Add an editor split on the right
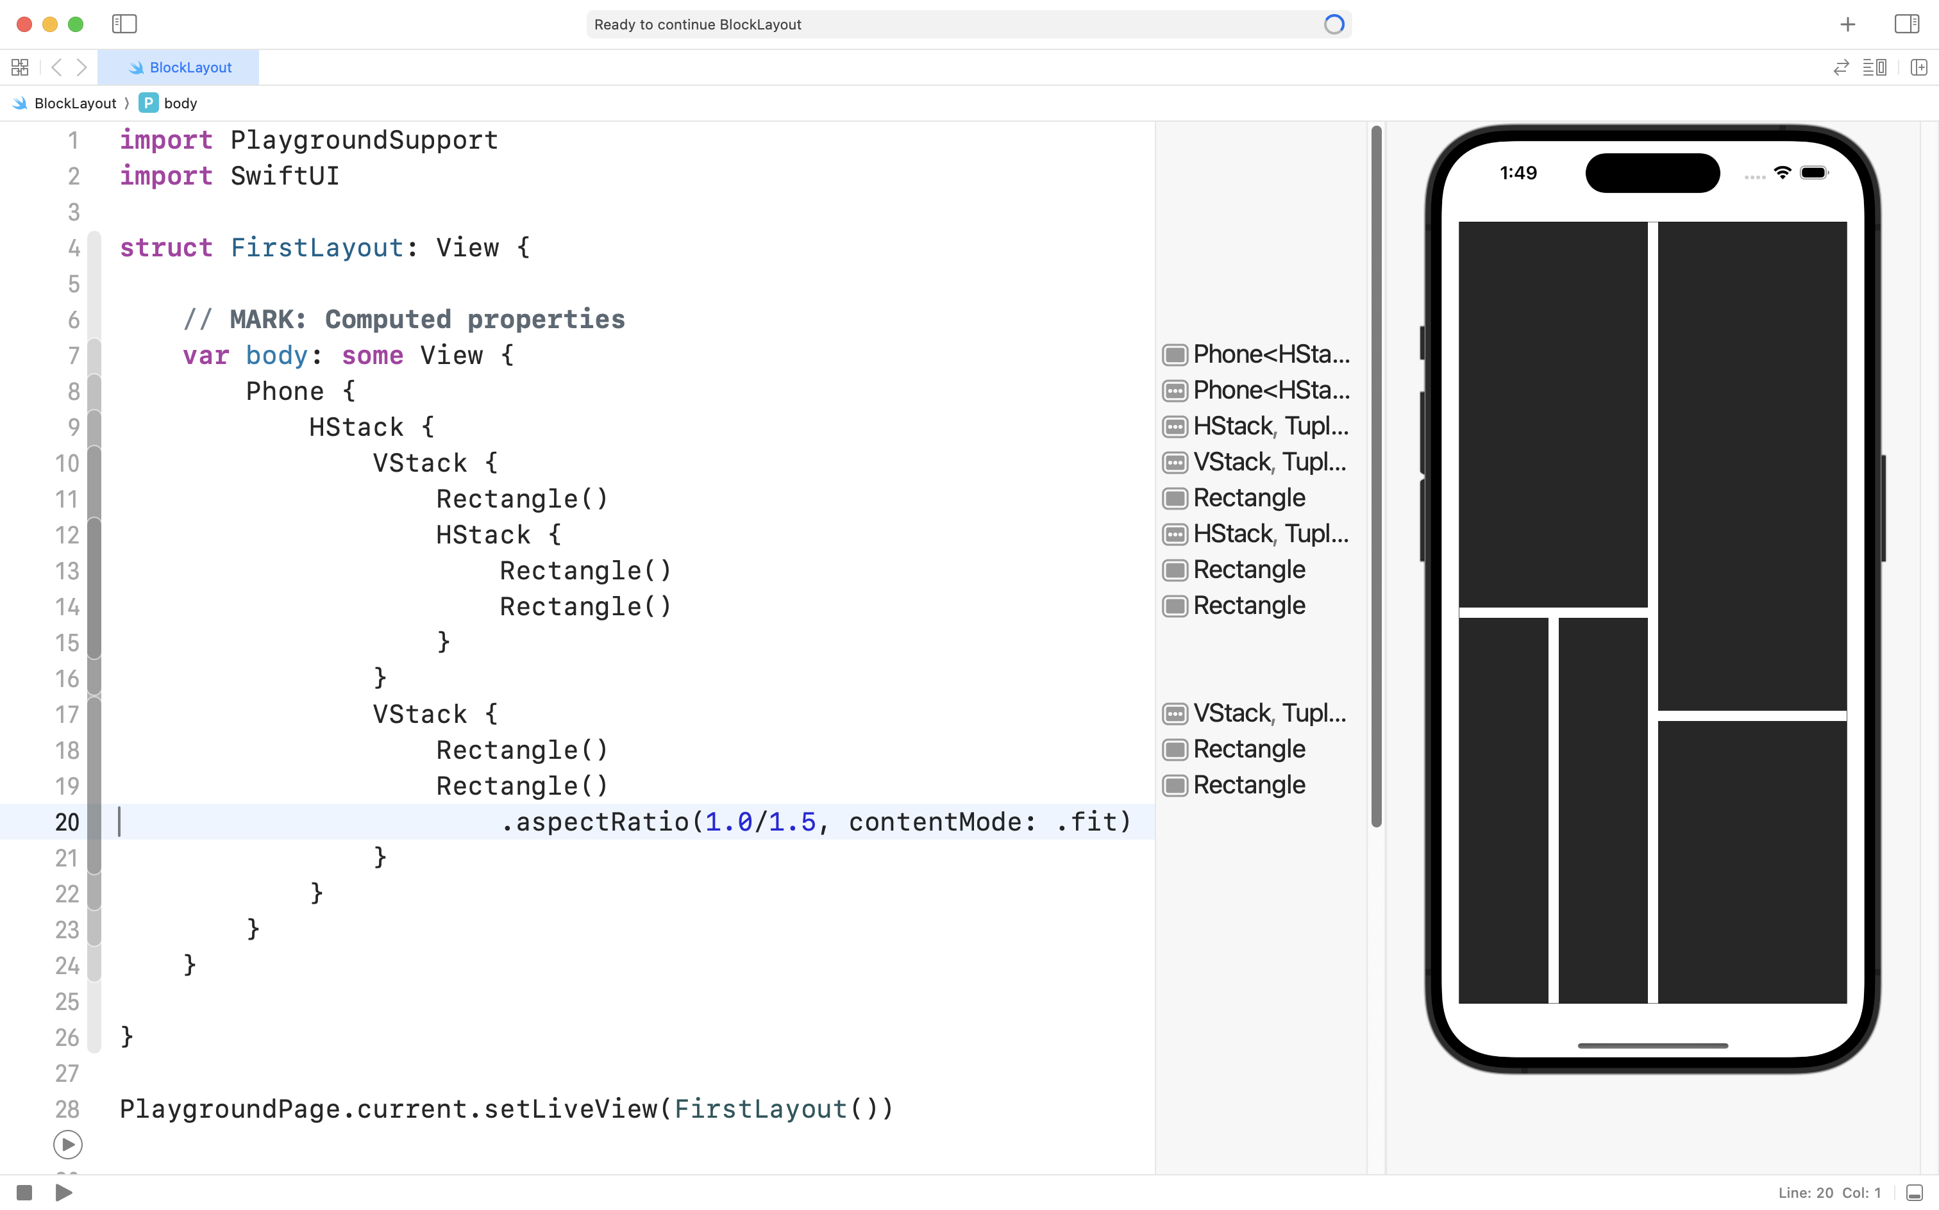 (x=1918, y=67)
